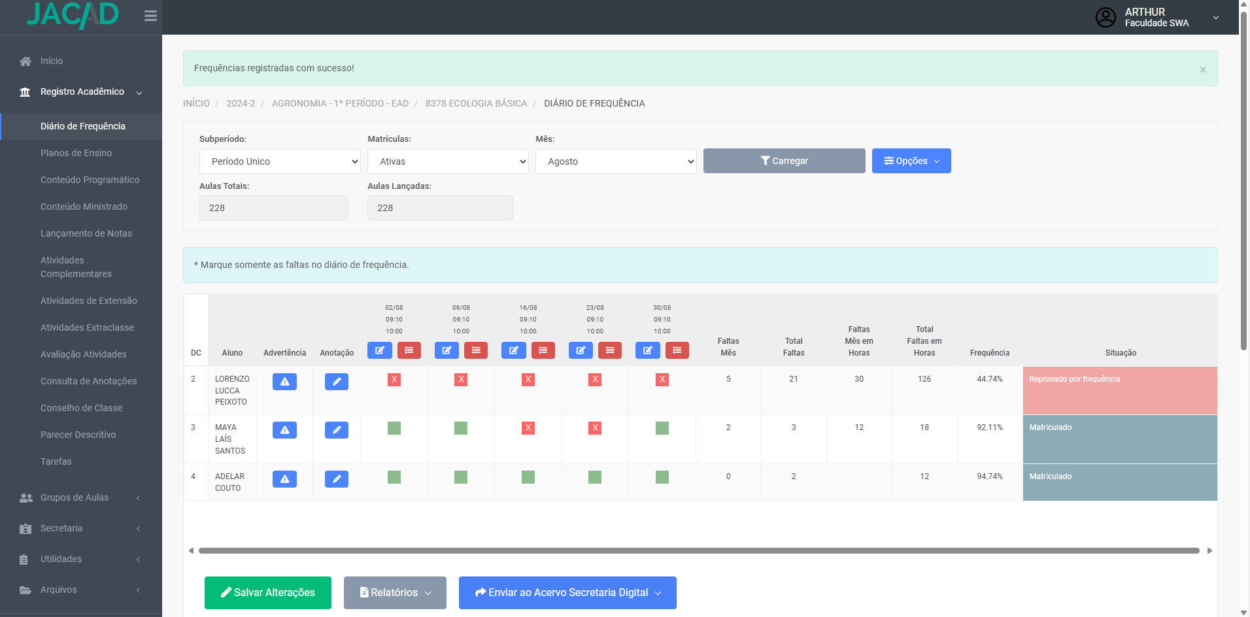Toggle Lorenzo's absence on 02/08
Screen dimensions: 1250x617
[394, 380]
